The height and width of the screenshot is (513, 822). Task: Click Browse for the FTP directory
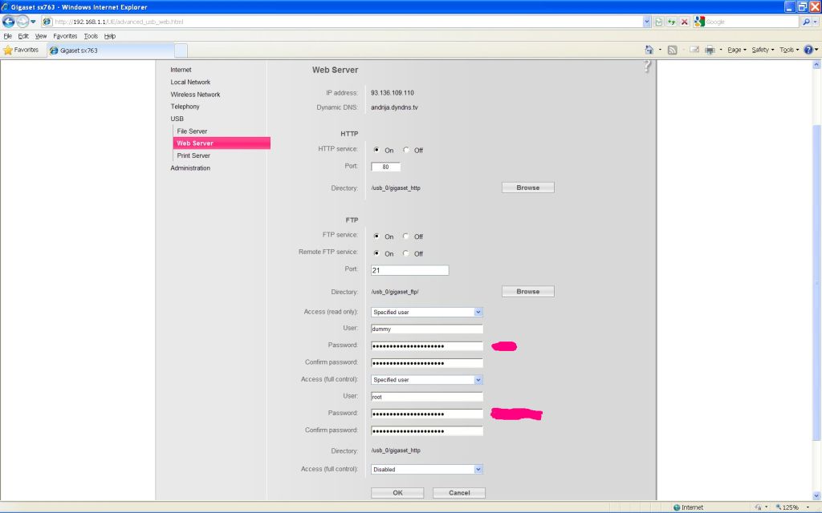coord(527,292)
